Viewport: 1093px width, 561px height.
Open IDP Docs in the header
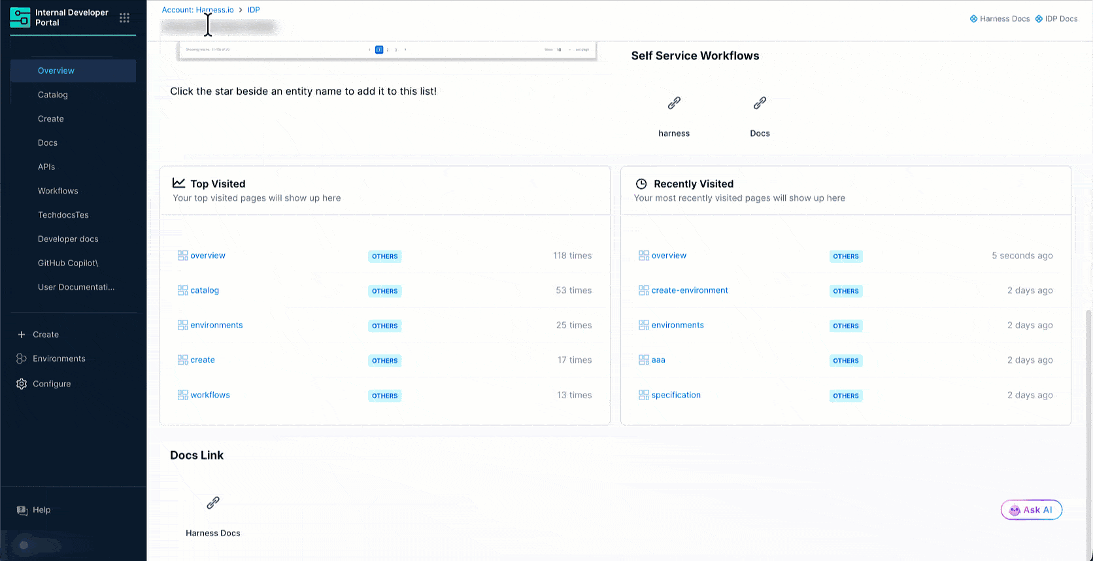(x=1056, y=19)
